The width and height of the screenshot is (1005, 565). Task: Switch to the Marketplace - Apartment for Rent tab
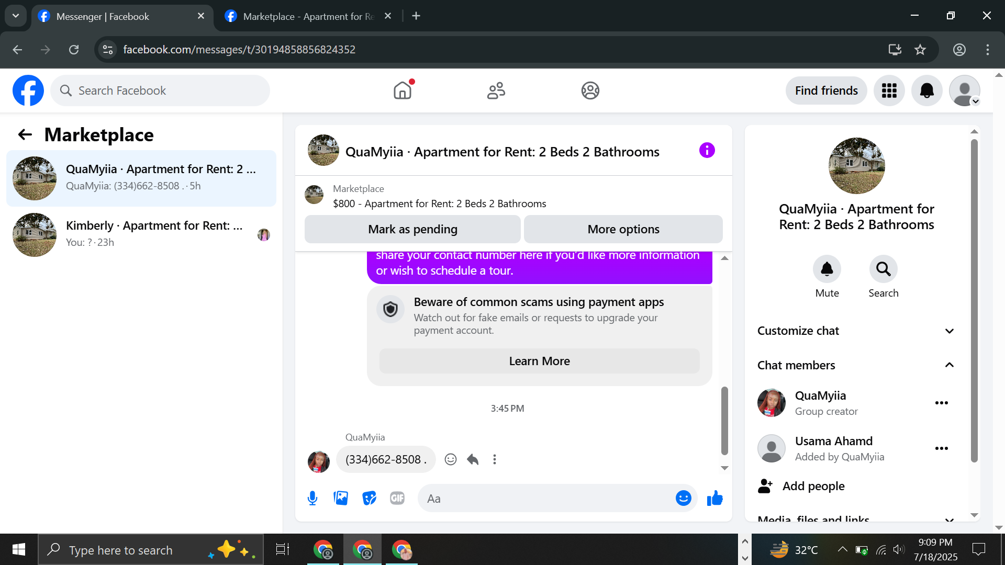(x=309, y=16)
